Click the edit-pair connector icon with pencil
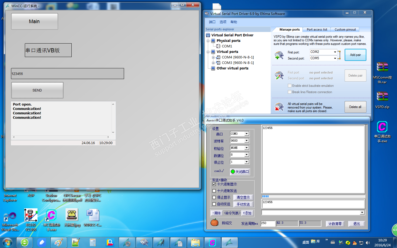 pyautogui.click(x=279, y=75)
